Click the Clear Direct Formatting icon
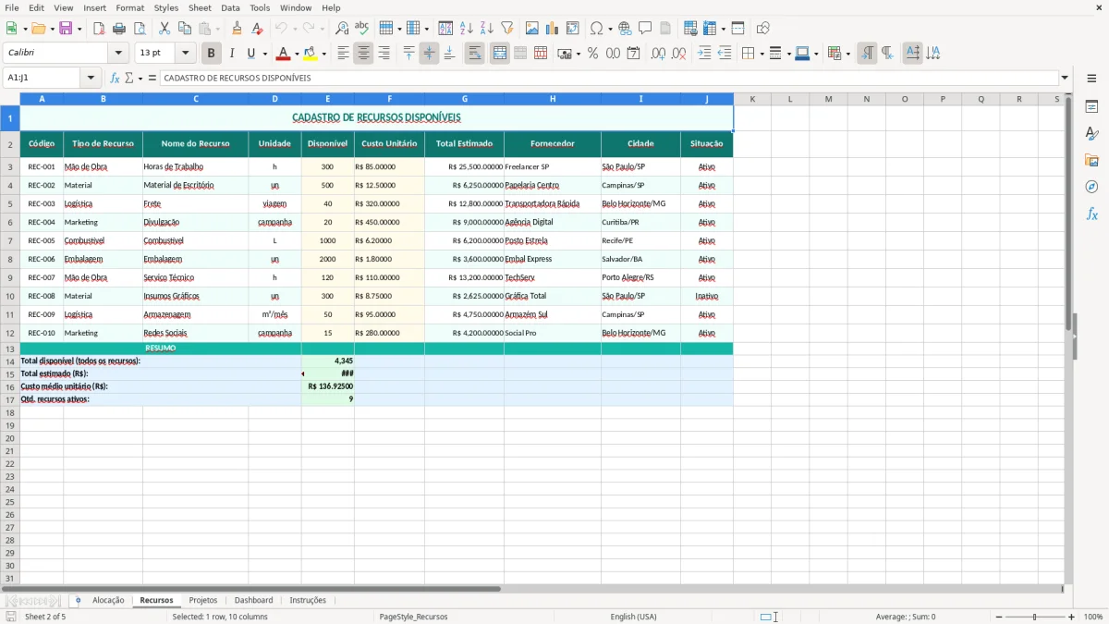Image resolution: width=1109 pixels, height=624 pixels. click(258, 29)
